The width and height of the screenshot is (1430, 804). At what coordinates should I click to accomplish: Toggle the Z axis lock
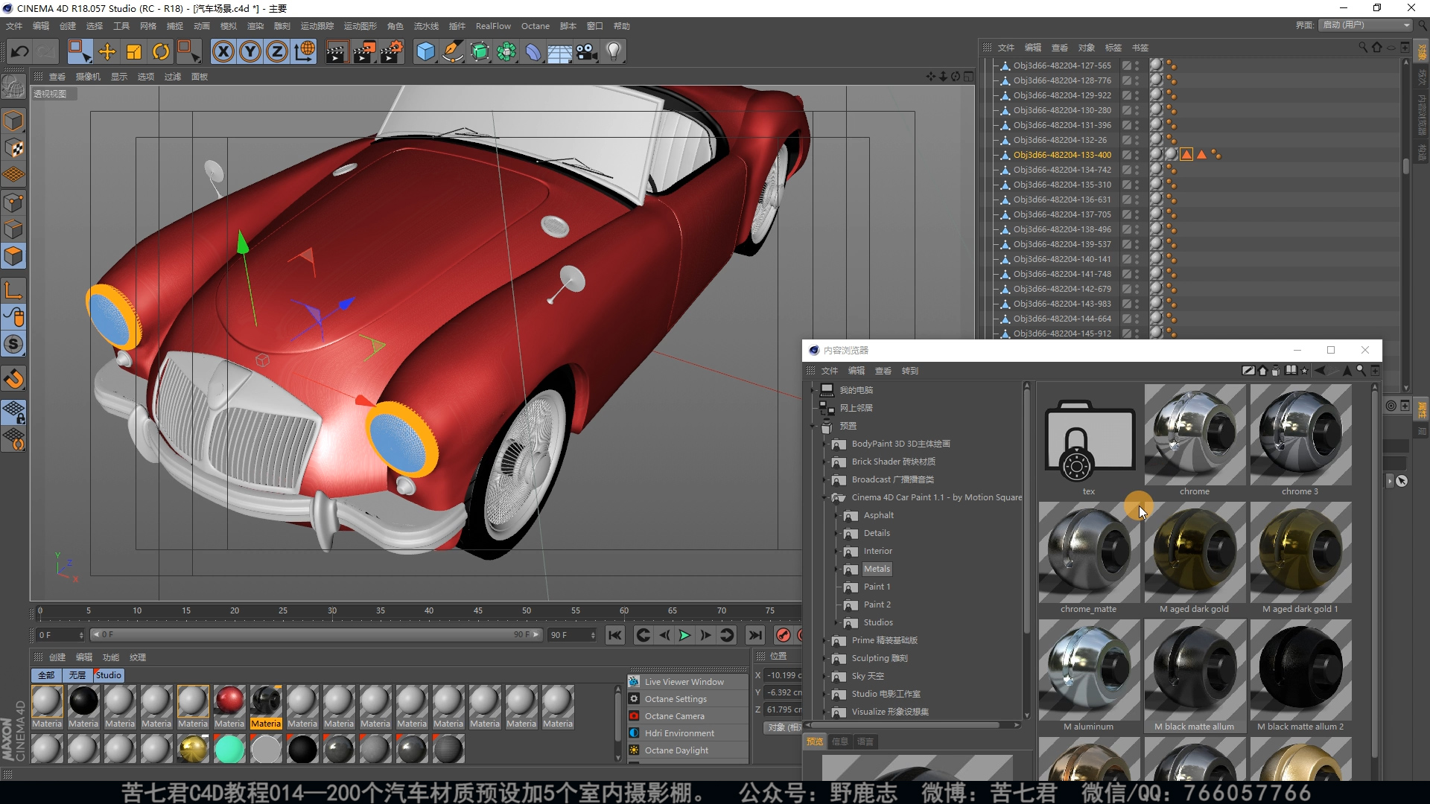tap(276, 51)
